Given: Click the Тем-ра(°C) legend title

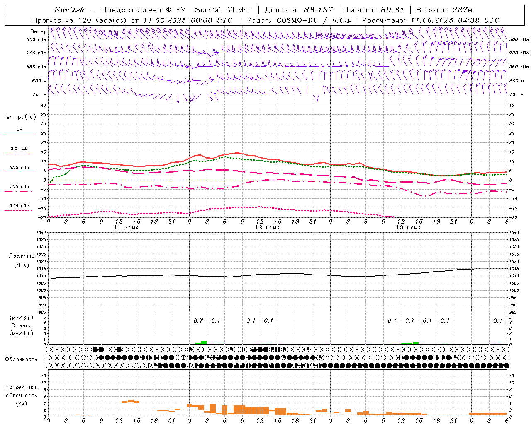Looking at the screenshot, I should (x=19, y=117).
